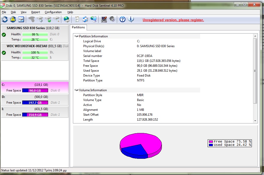Image resolution: width=264 pixels, height=175 pixels.
Task: Click the Partition Style value 'MBR'
Action: coord(140,95)
